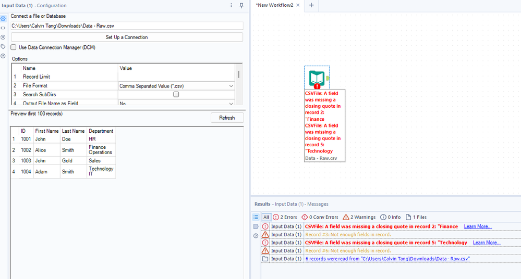The height and width of the screenshot is (279, 521).
Task: Check the Search SubDirs checkbox
Action: point(176,95)
